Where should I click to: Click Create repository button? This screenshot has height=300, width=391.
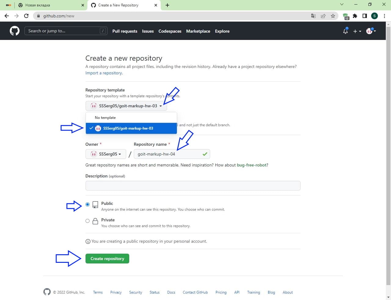click(107, 259)
